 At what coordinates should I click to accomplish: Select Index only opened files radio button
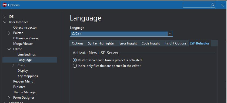[x=75, y=66]
